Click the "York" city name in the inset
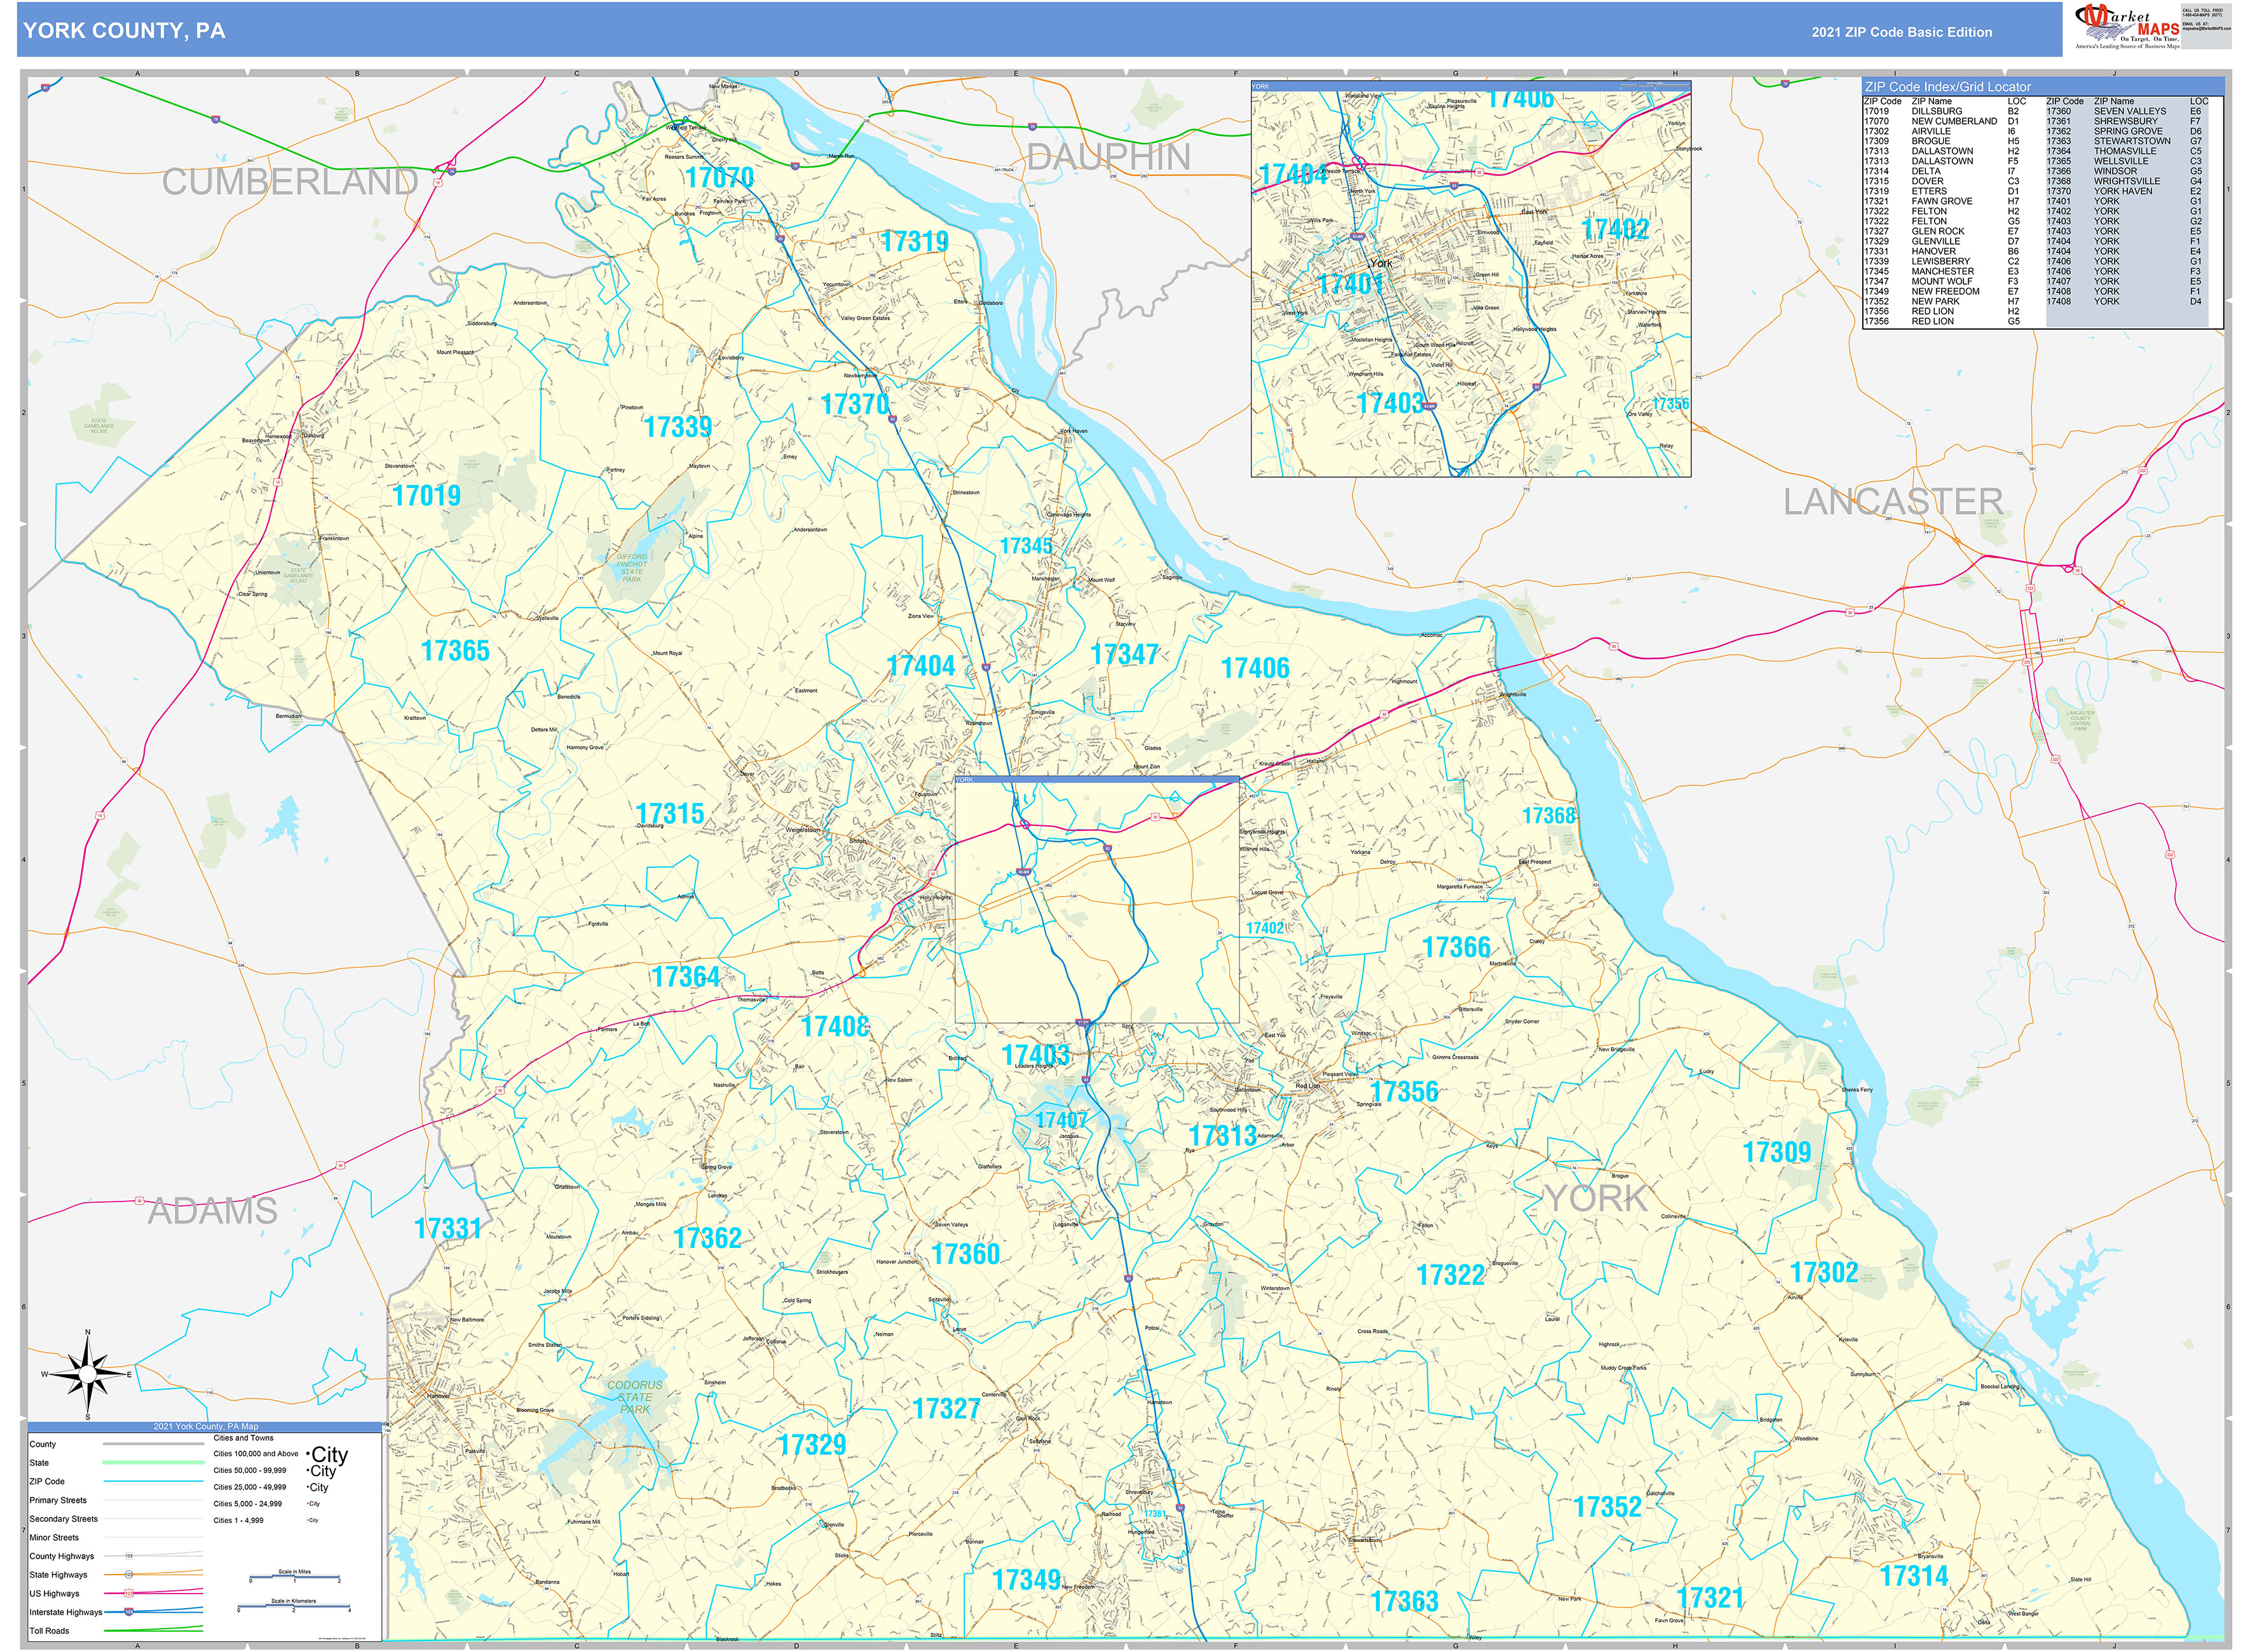Screen dimensions: 2243x1652 [1381, 263]
